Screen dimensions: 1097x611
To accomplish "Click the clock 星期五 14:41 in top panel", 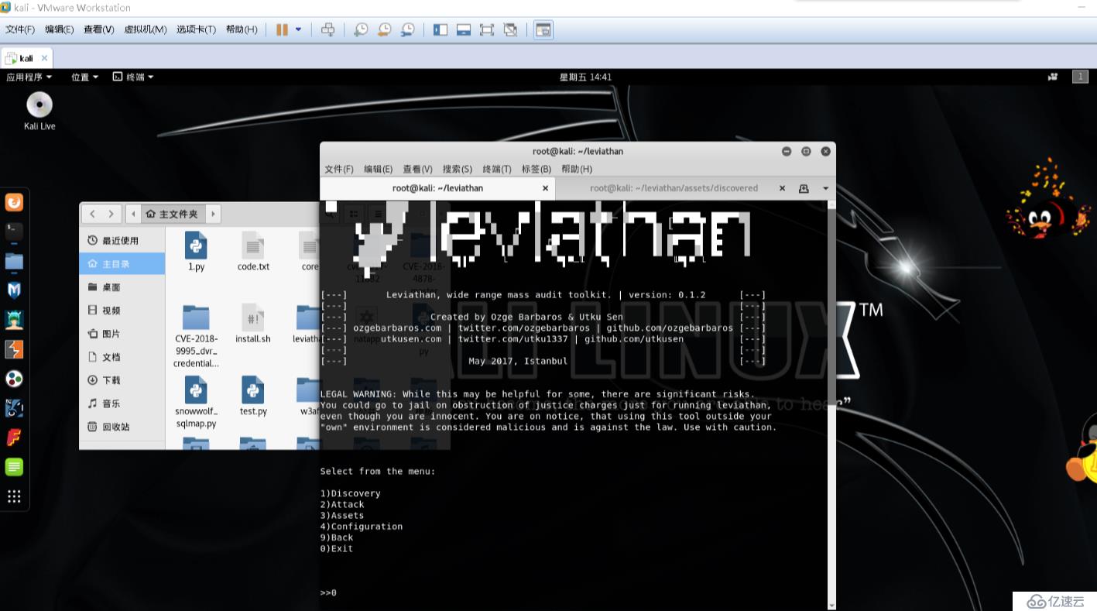I will tap(585, 77).
